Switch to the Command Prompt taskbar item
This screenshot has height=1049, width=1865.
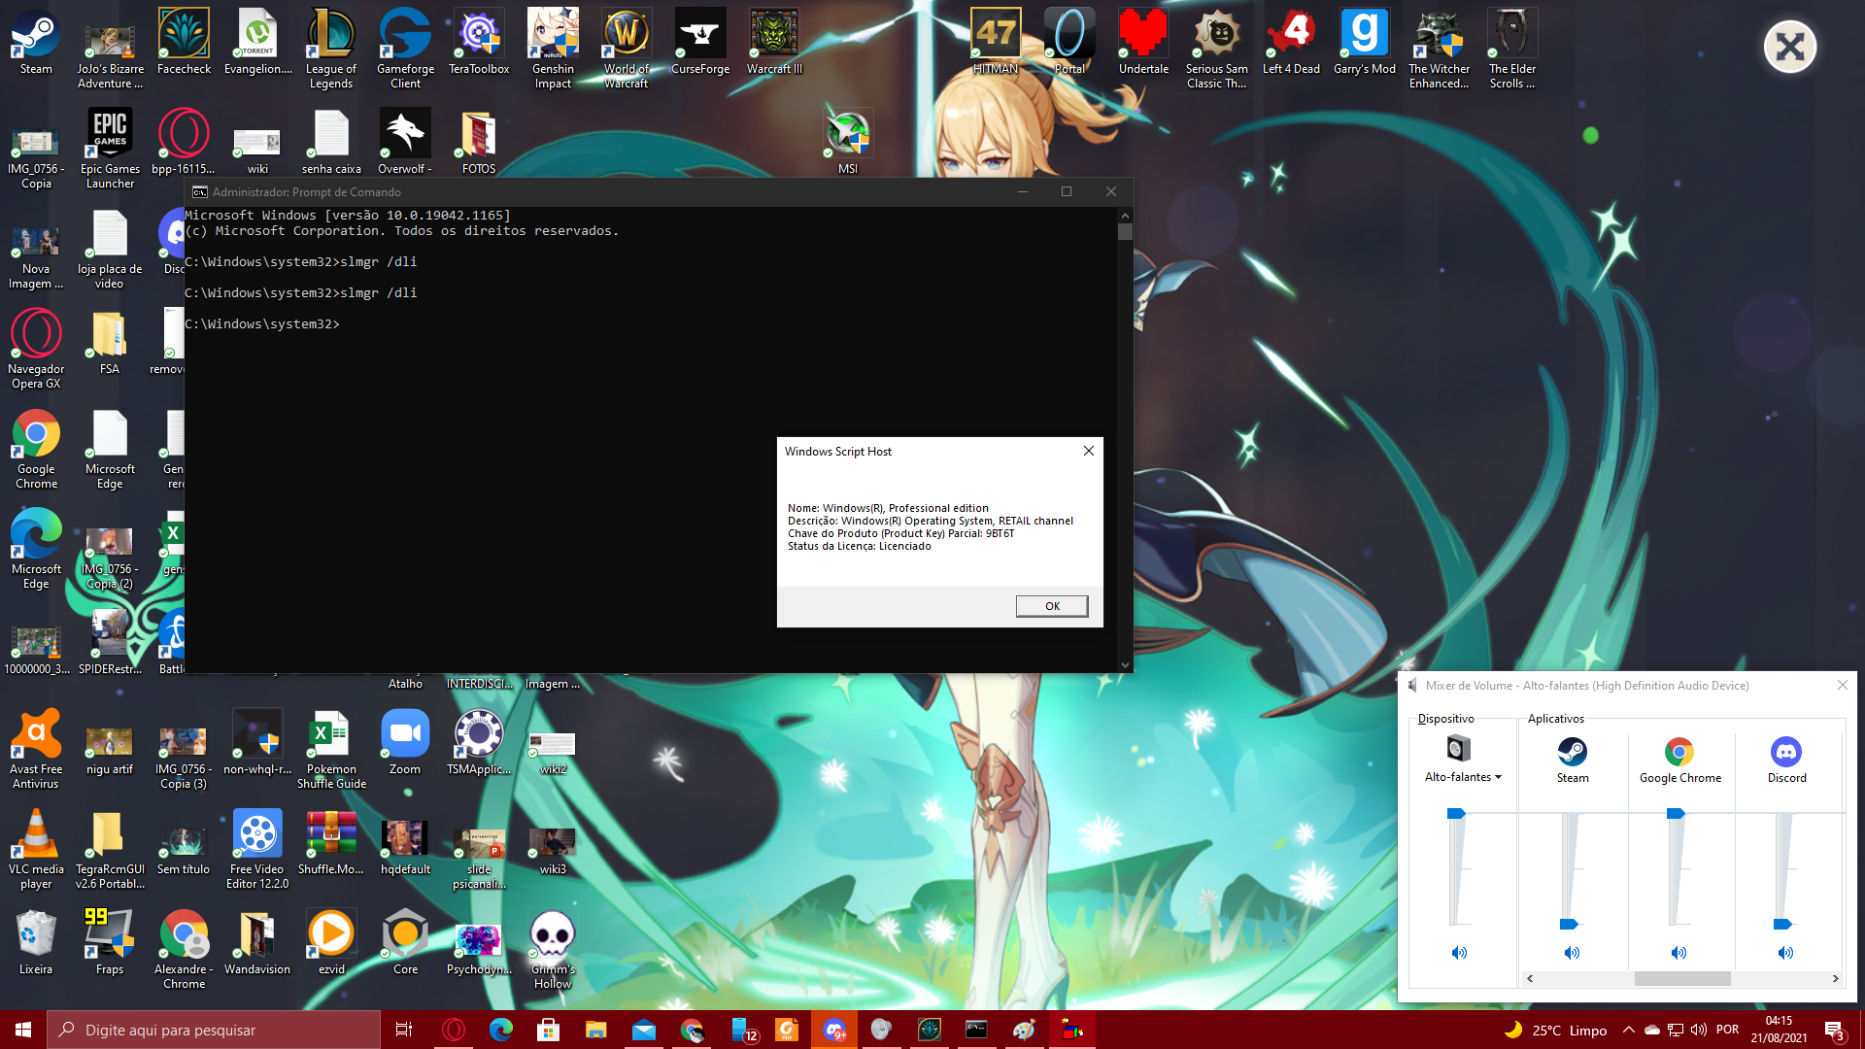(x=976, y=1030)
